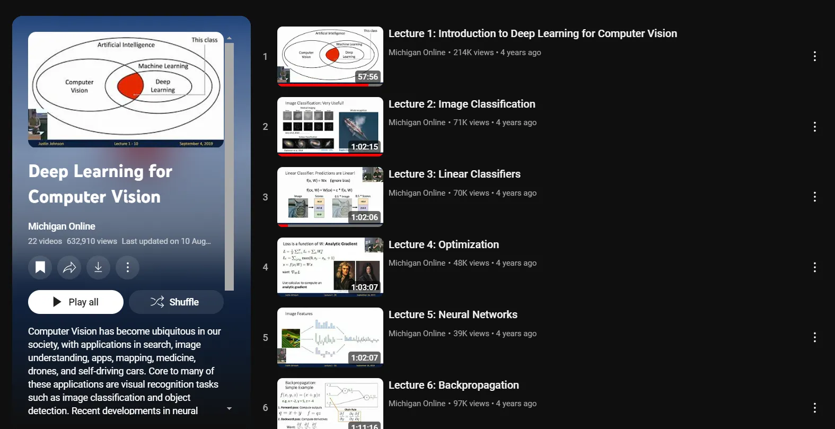Open Lecture 5 three-dot action menu

tap(814, 337)
